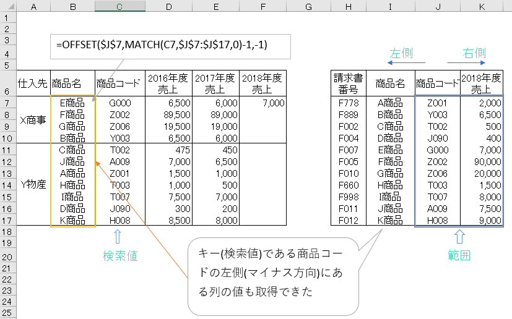Click cell J090 in column J
This screenshot has height=319, width=512.
(438, 138)
